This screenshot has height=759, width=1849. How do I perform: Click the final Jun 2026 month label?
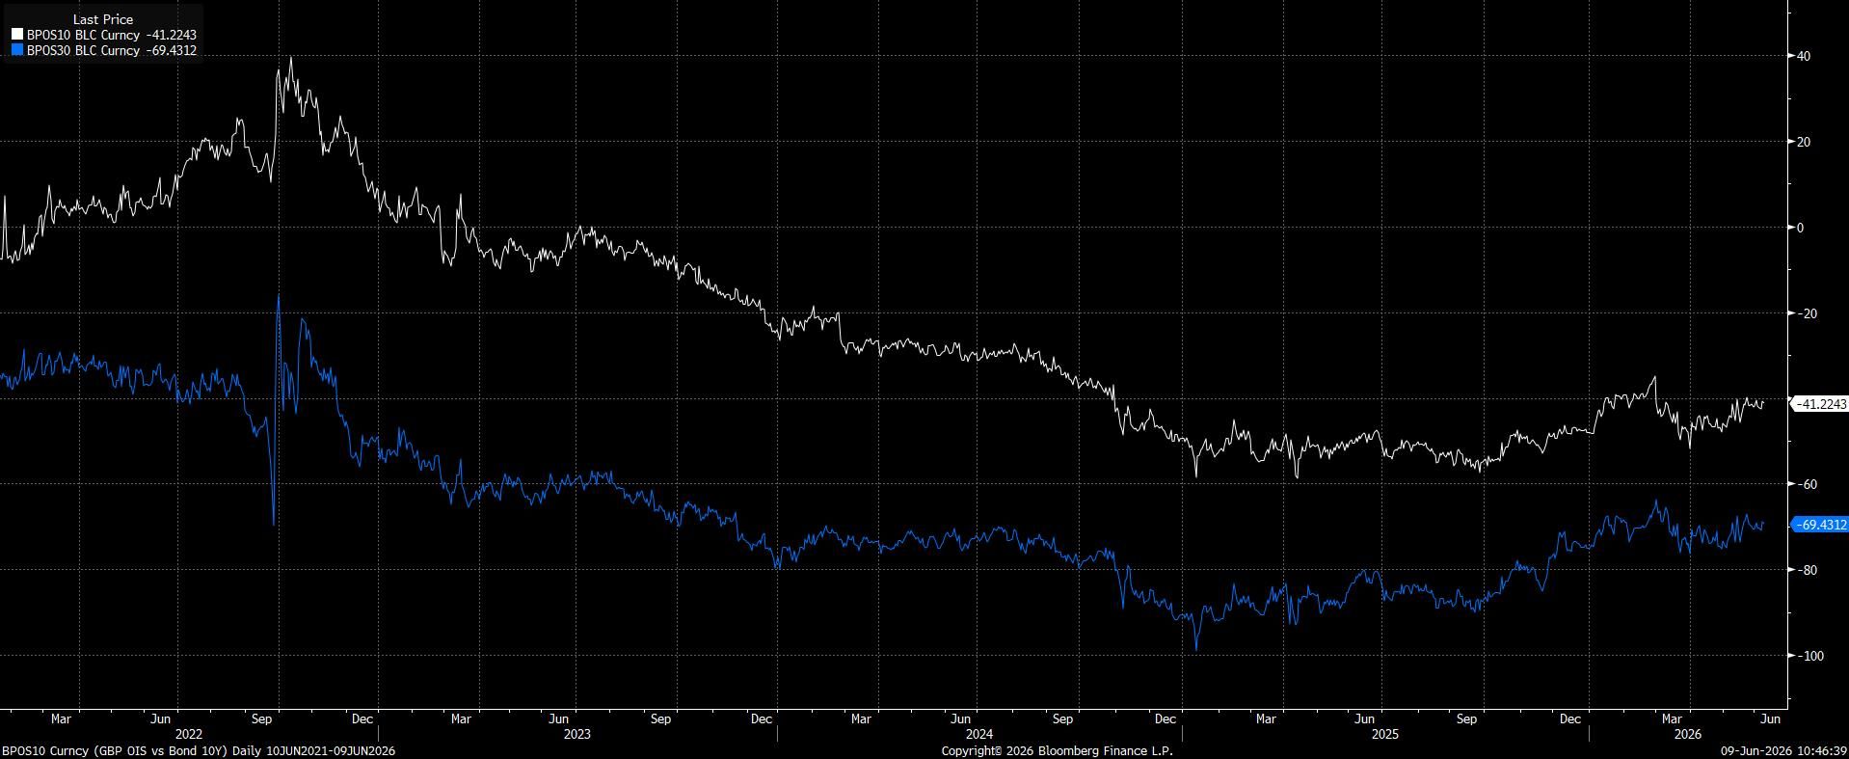1770,718
